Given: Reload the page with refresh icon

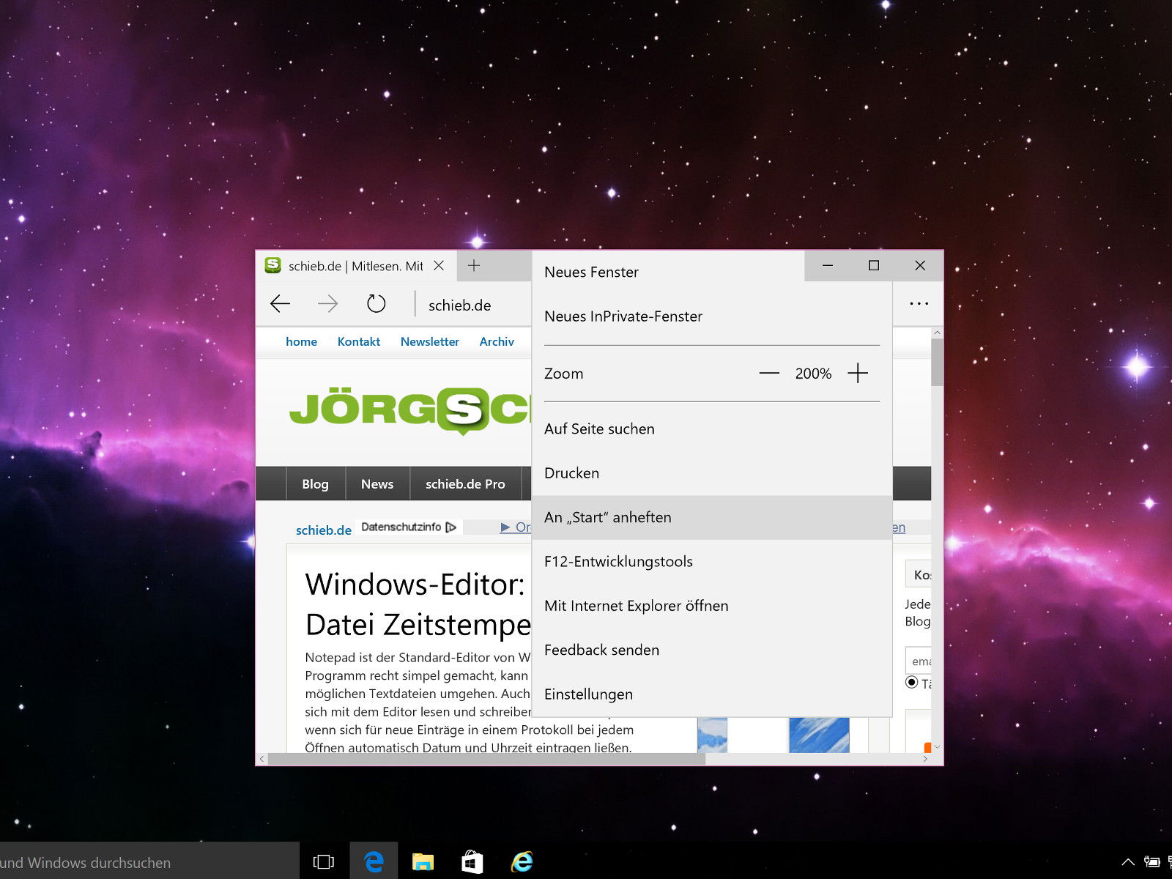Looking at the screenshot, I should coord(376,303).
